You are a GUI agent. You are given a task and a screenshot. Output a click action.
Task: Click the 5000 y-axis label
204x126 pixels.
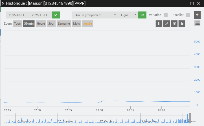coord(197,41)
